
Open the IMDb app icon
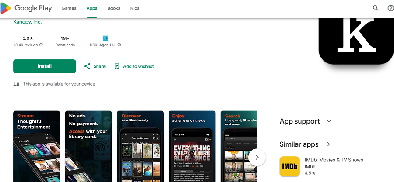(290, 166)
